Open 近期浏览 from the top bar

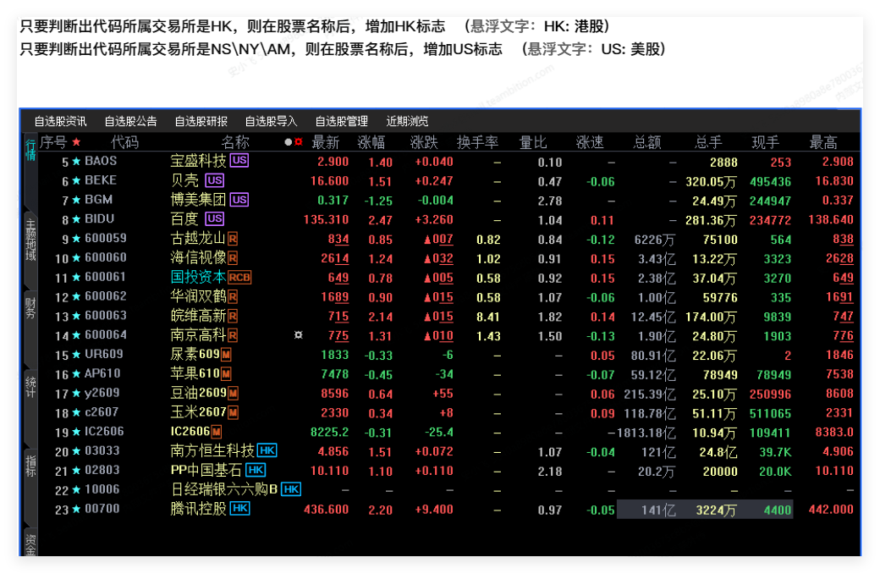tap(407, 121)
